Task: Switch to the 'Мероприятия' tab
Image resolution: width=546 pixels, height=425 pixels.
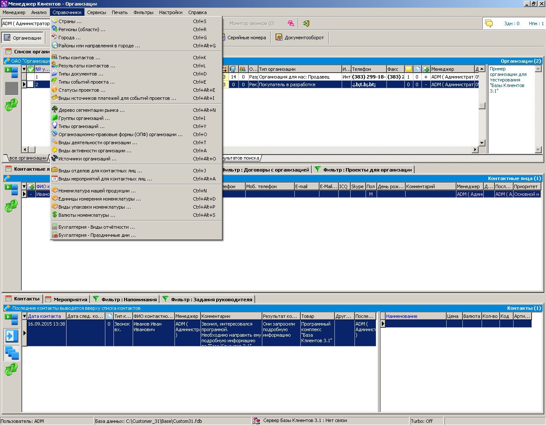Action: pyautogui.click(x=67, y=299)
